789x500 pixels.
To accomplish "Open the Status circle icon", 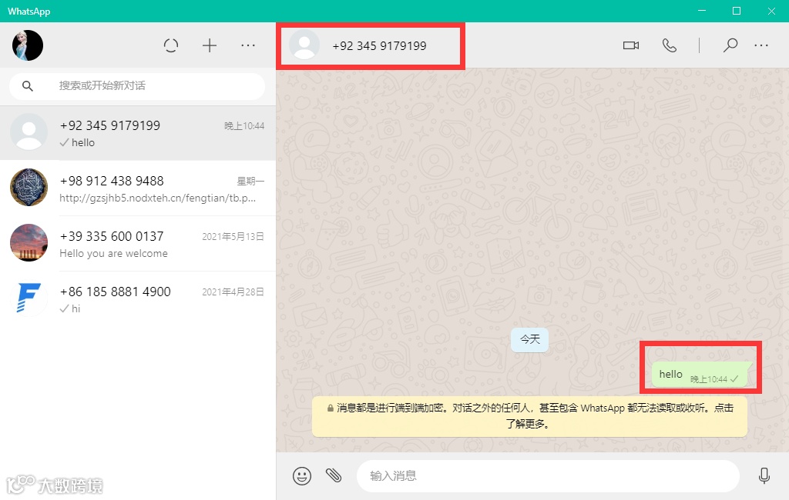I will tap(171, 45).
